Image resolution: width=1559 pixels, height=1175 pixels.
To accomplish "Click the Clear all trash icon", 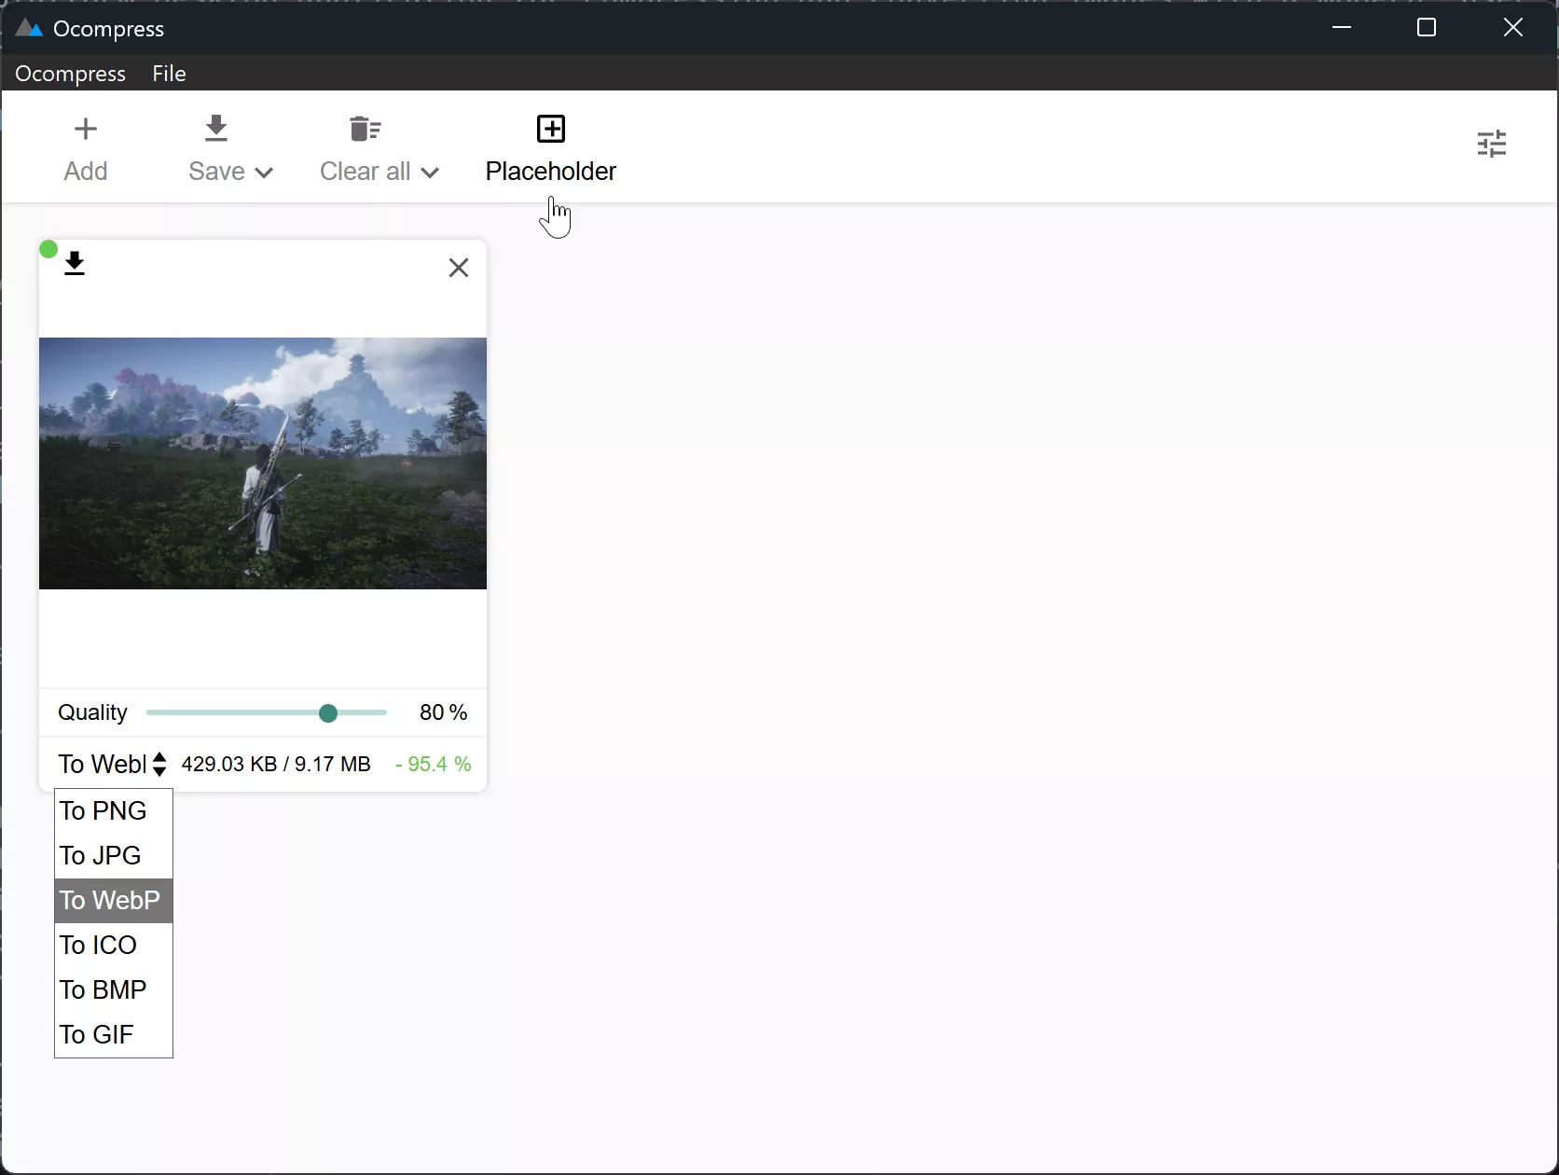I will [x=364, y=128].
